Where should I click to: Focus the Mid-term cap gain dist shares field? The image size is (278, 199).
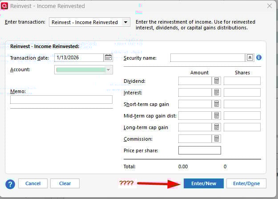point(242,116)
